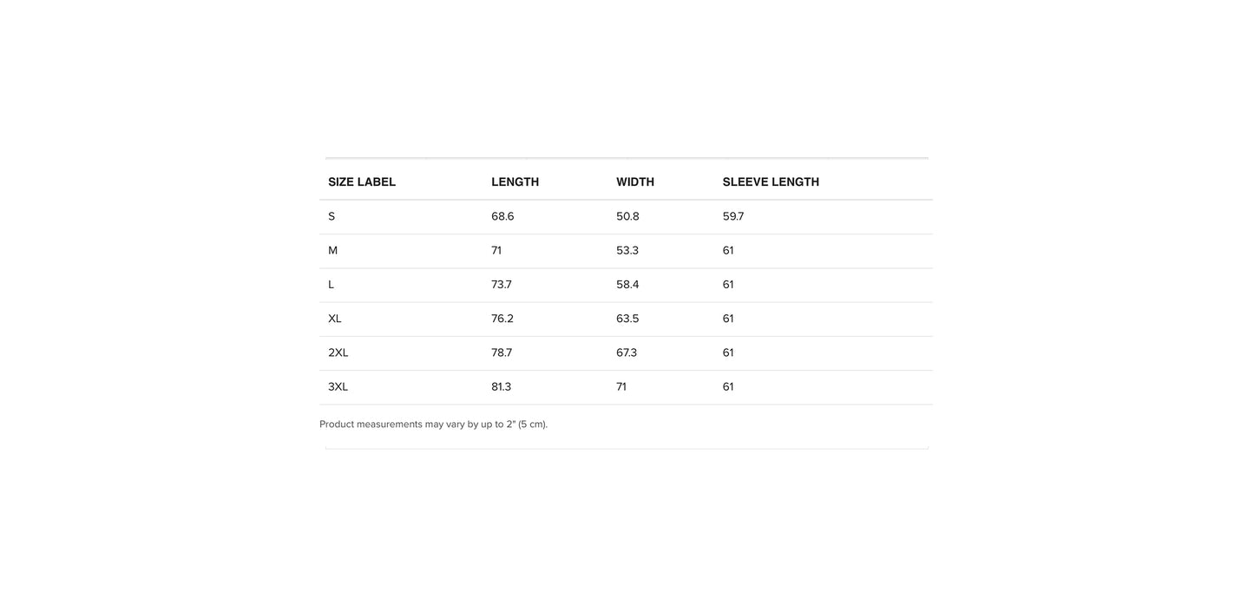Click the 50.8 width value

(x=627, y=217)
